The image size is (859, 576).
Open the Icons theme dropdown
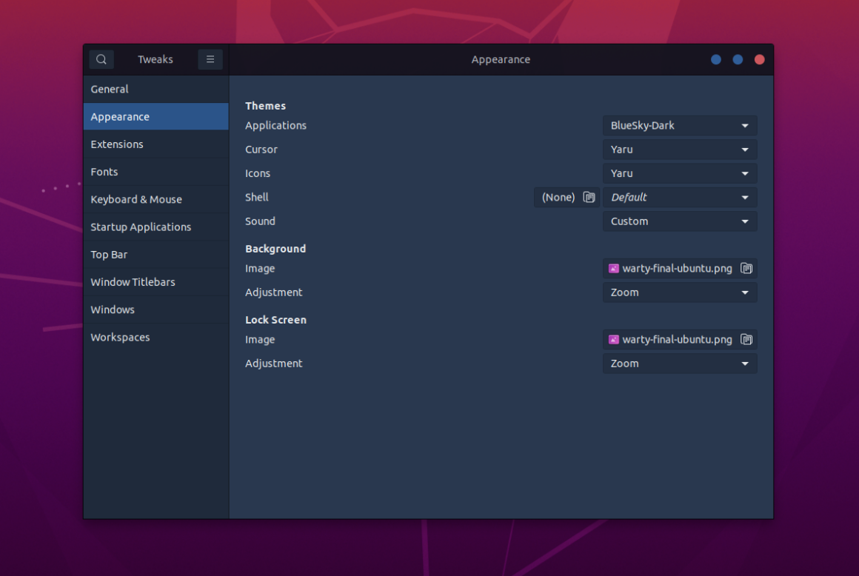(x=679, y=173)
